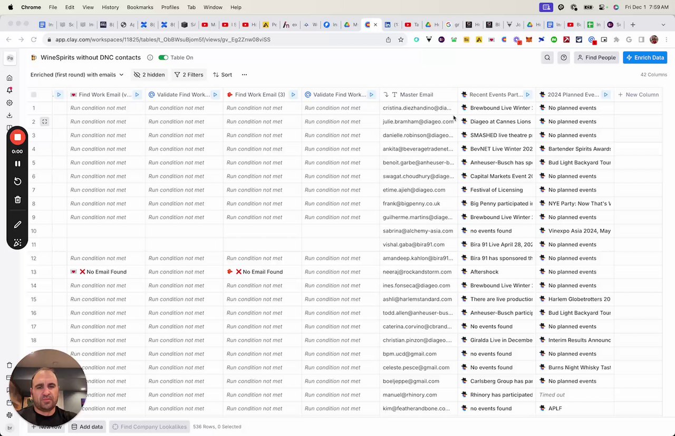The width and height of the screenshot is (675, 436).
Task: Open the Apple menu
Action: [10, 7]
